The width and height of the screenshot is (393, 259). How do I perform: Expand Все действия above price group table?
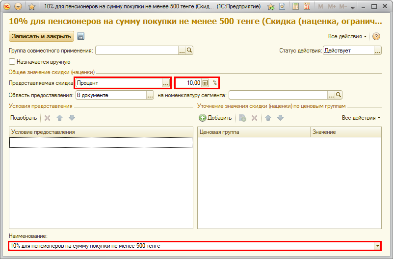click(361, 118)
